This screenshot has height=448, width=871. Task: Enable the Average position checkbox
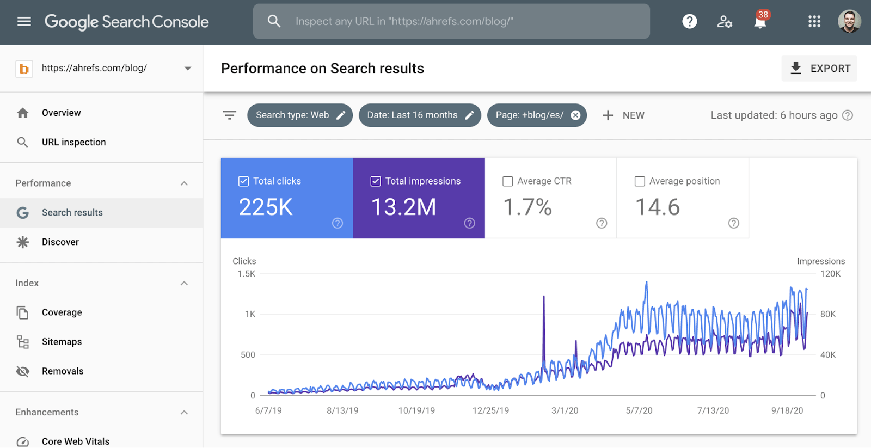[x=640, y=181]
